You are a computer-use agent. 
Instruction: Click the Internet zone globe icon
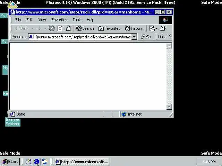tap(123, 114)
